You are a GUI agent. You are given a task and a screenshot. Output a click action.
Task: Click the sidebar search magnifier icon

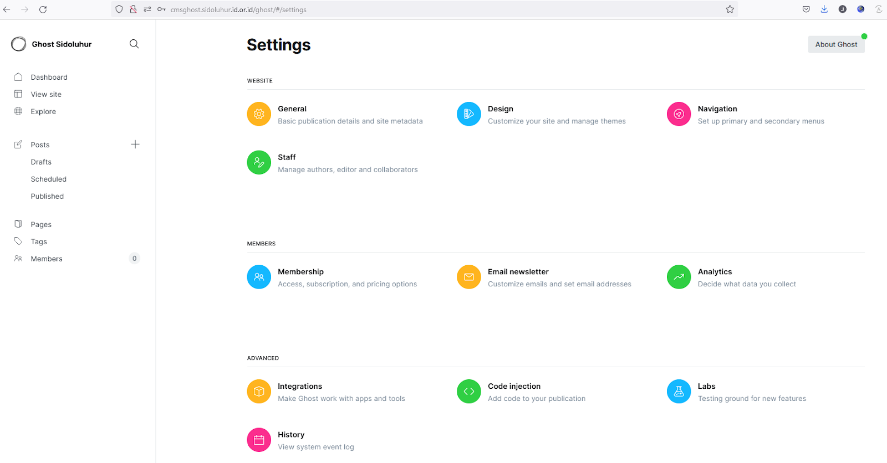(134, 44)
